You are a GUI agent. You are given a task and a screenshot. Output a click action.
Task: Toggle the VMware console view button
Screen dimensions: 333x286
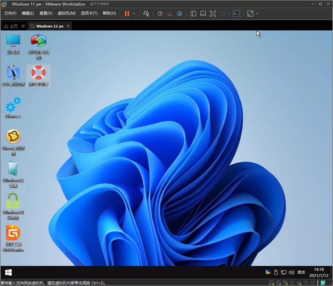[236, 14]
